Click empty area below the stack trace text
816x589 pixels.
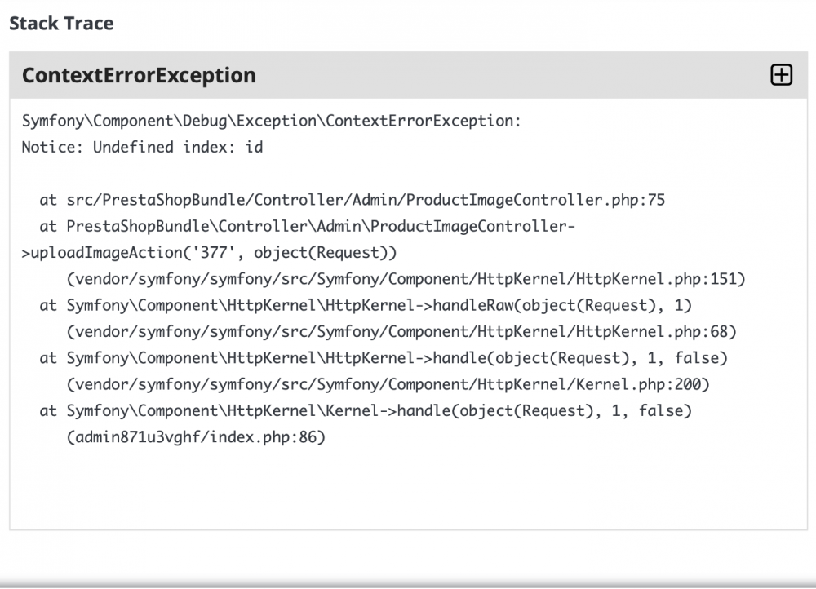408,489
